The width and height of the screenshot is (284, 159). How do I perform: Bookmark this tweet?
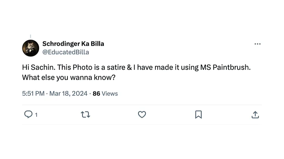pyautogui.click(x=198, y=115)
